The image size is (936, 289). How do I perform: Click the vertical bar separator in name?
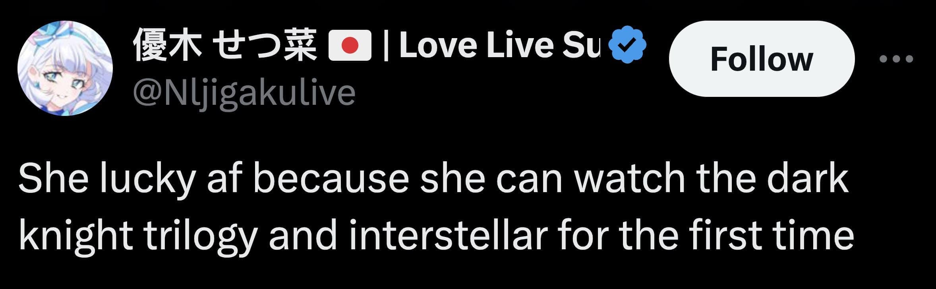pyautogui.click(x=386, y=46)
